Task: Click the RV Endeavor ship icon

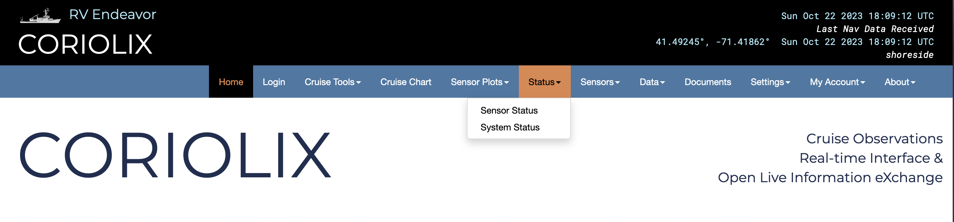Action: pos(40,16)
